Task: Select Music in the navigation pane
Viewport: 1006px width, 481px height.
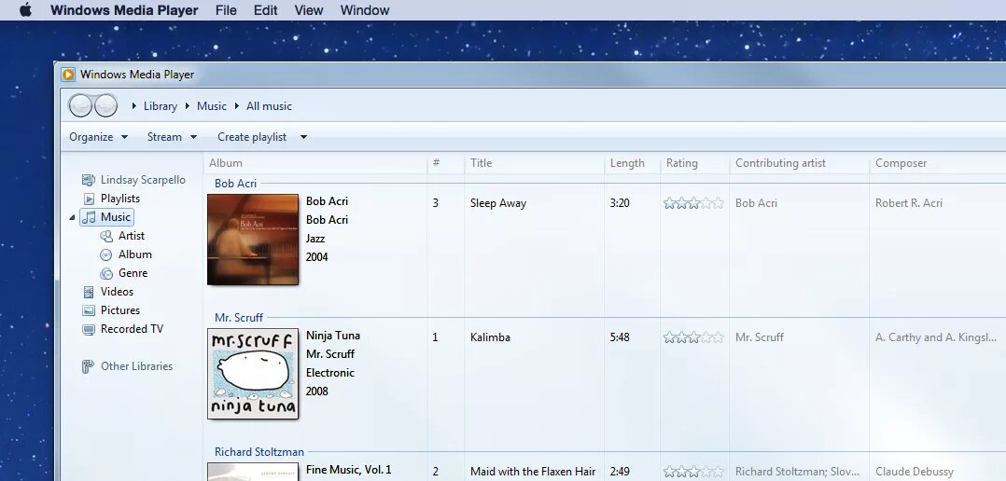Action: coord(116,217)
